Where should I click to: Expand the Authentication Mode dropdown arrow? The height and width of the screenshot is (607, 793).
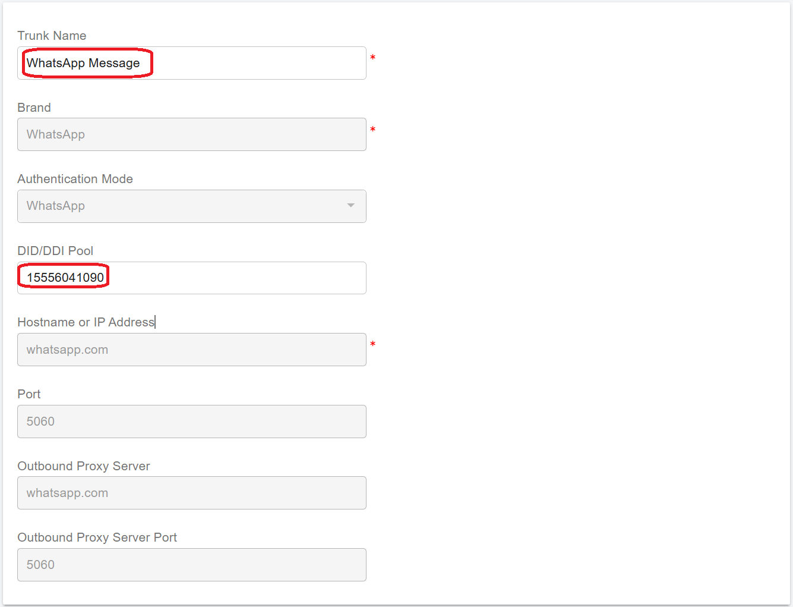point(350,206)
